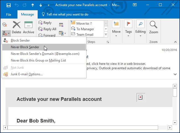The height and width of the screenshot is (133, 180).
Task: Expand the Tags dropdown
Action: (x=128, y=29)
